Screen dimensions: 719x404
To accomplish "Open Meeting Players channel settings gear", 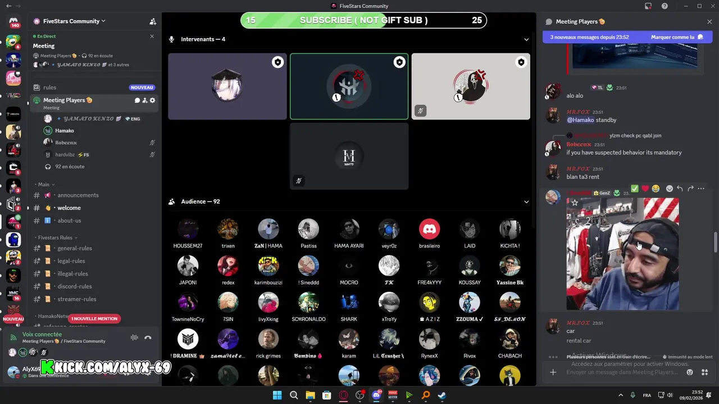I will pos(152,100).
